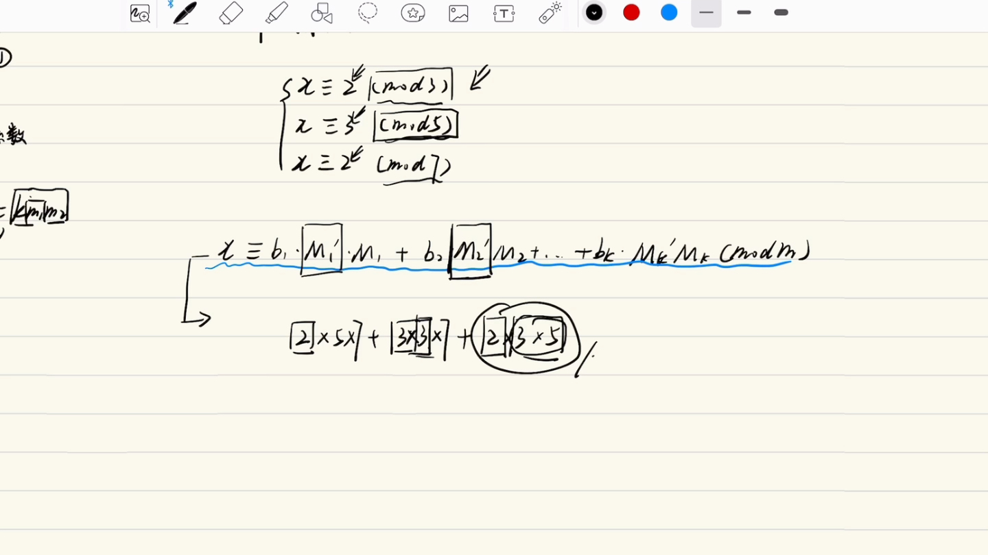
Task: Select the Pen tool
Action: coord(185,13)
